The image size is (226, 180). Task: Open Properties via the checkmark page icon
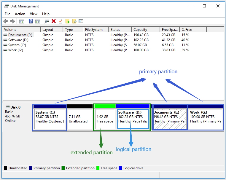click(61, 21)
